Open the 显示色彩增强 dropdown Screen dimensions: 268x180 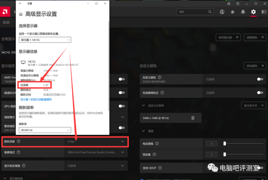click(96, 166)
